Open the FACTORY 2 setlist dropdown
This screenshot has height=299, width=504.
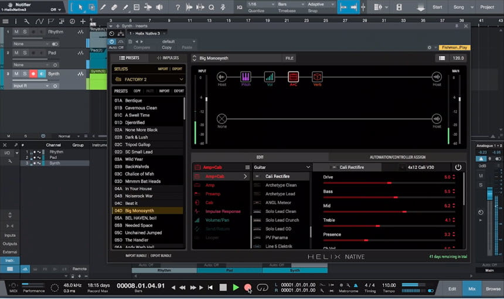(x=148, y=79)
